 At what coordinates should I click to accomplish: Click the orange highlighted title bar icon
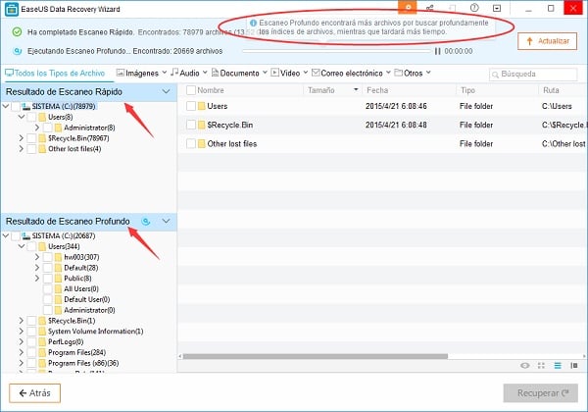point(408,8)
